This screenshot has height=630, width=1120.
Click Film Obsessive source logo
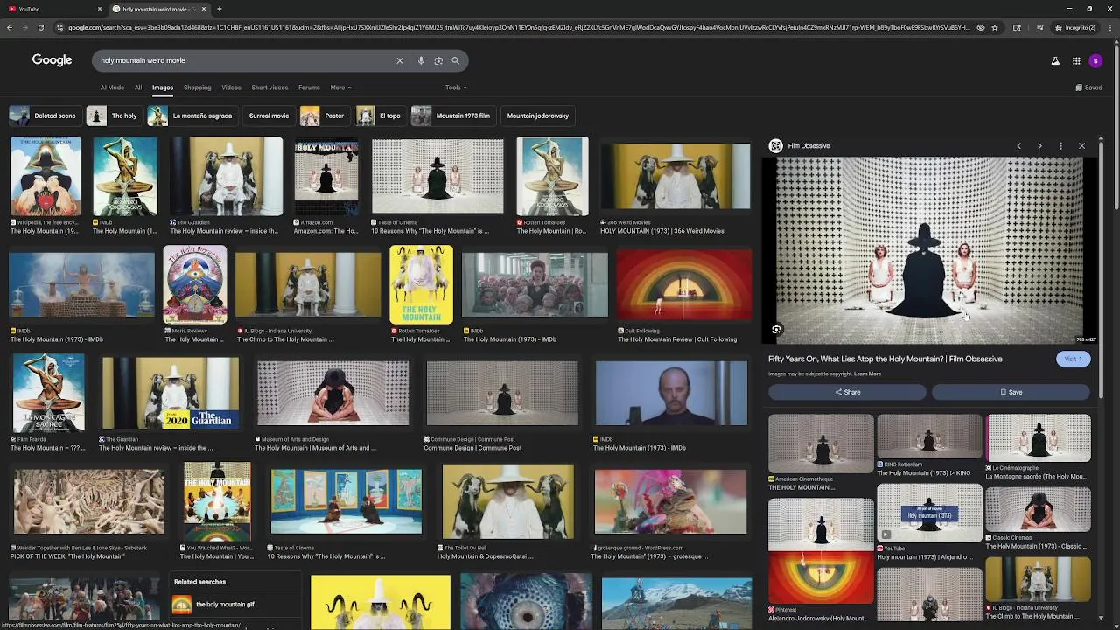775,146
